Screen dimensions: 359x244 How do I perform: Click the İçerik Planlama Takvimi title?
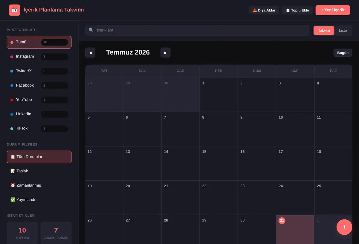pyautogui.click(x=54, y=10)
